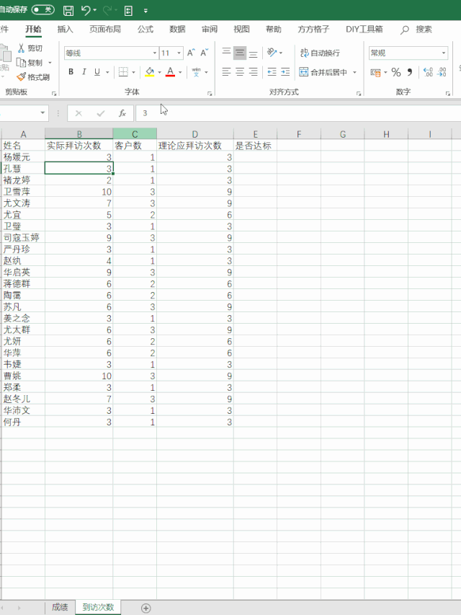The height and width of the screenshot is (615, 461).
Task: Open the Formulas (公式) tab
Action: 146,29
